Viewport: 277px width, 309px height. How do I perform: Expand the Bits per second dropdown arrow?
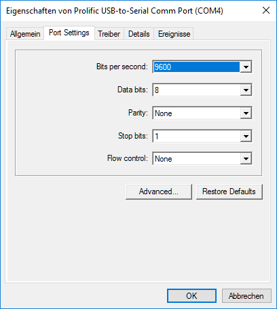[x=246, y=67]
